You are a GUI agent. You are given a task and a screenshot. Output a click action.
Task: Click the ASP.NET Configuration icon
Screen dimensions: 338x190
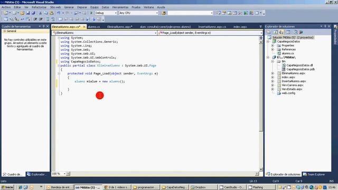click(x=301, y=32)
